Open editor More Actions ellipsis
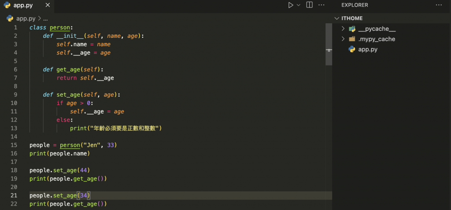This screenshot has width=451, height=210. click(x=321, y=5)
